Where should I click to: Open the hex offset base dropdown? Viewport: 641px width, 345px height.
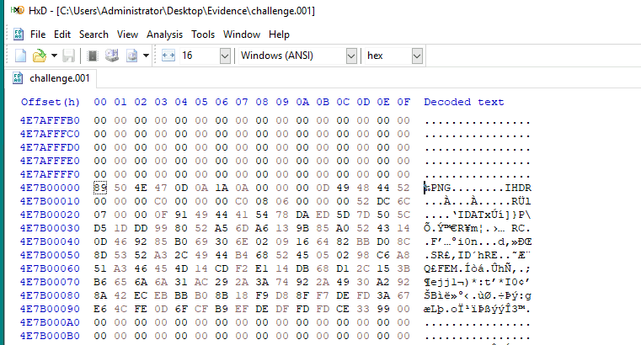[x=417, y=56]
